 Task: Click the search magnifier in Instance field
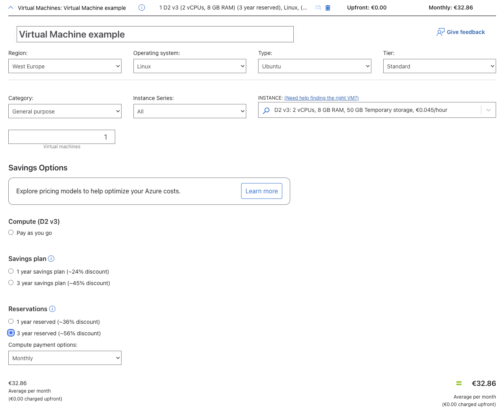pos(266,110)
